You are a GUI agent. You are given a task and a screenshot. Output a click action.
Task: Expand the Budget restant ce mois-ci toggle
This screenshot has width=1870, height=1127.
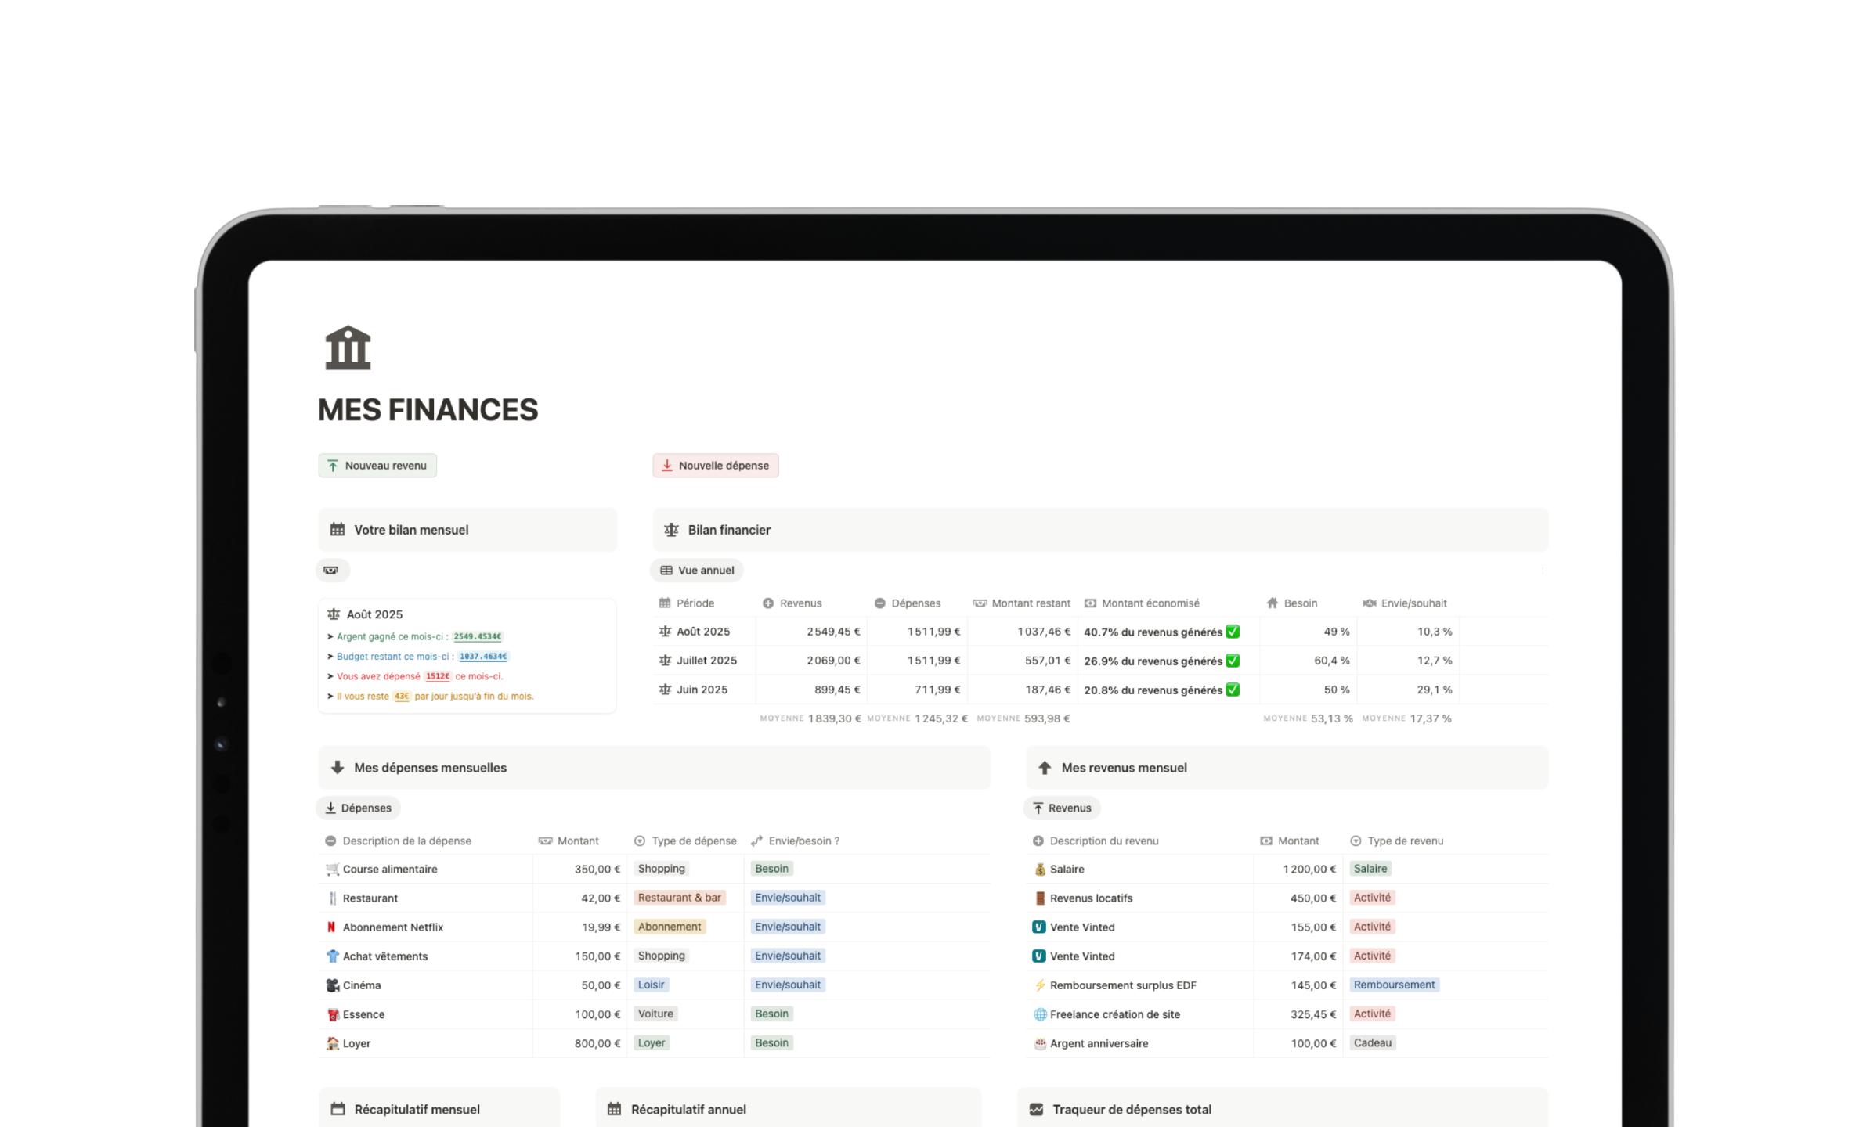click(x=330, y=656)
